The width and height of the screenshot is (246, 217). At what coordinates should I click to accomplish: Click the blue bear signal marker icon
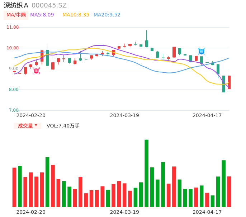[x=202, y=52]
